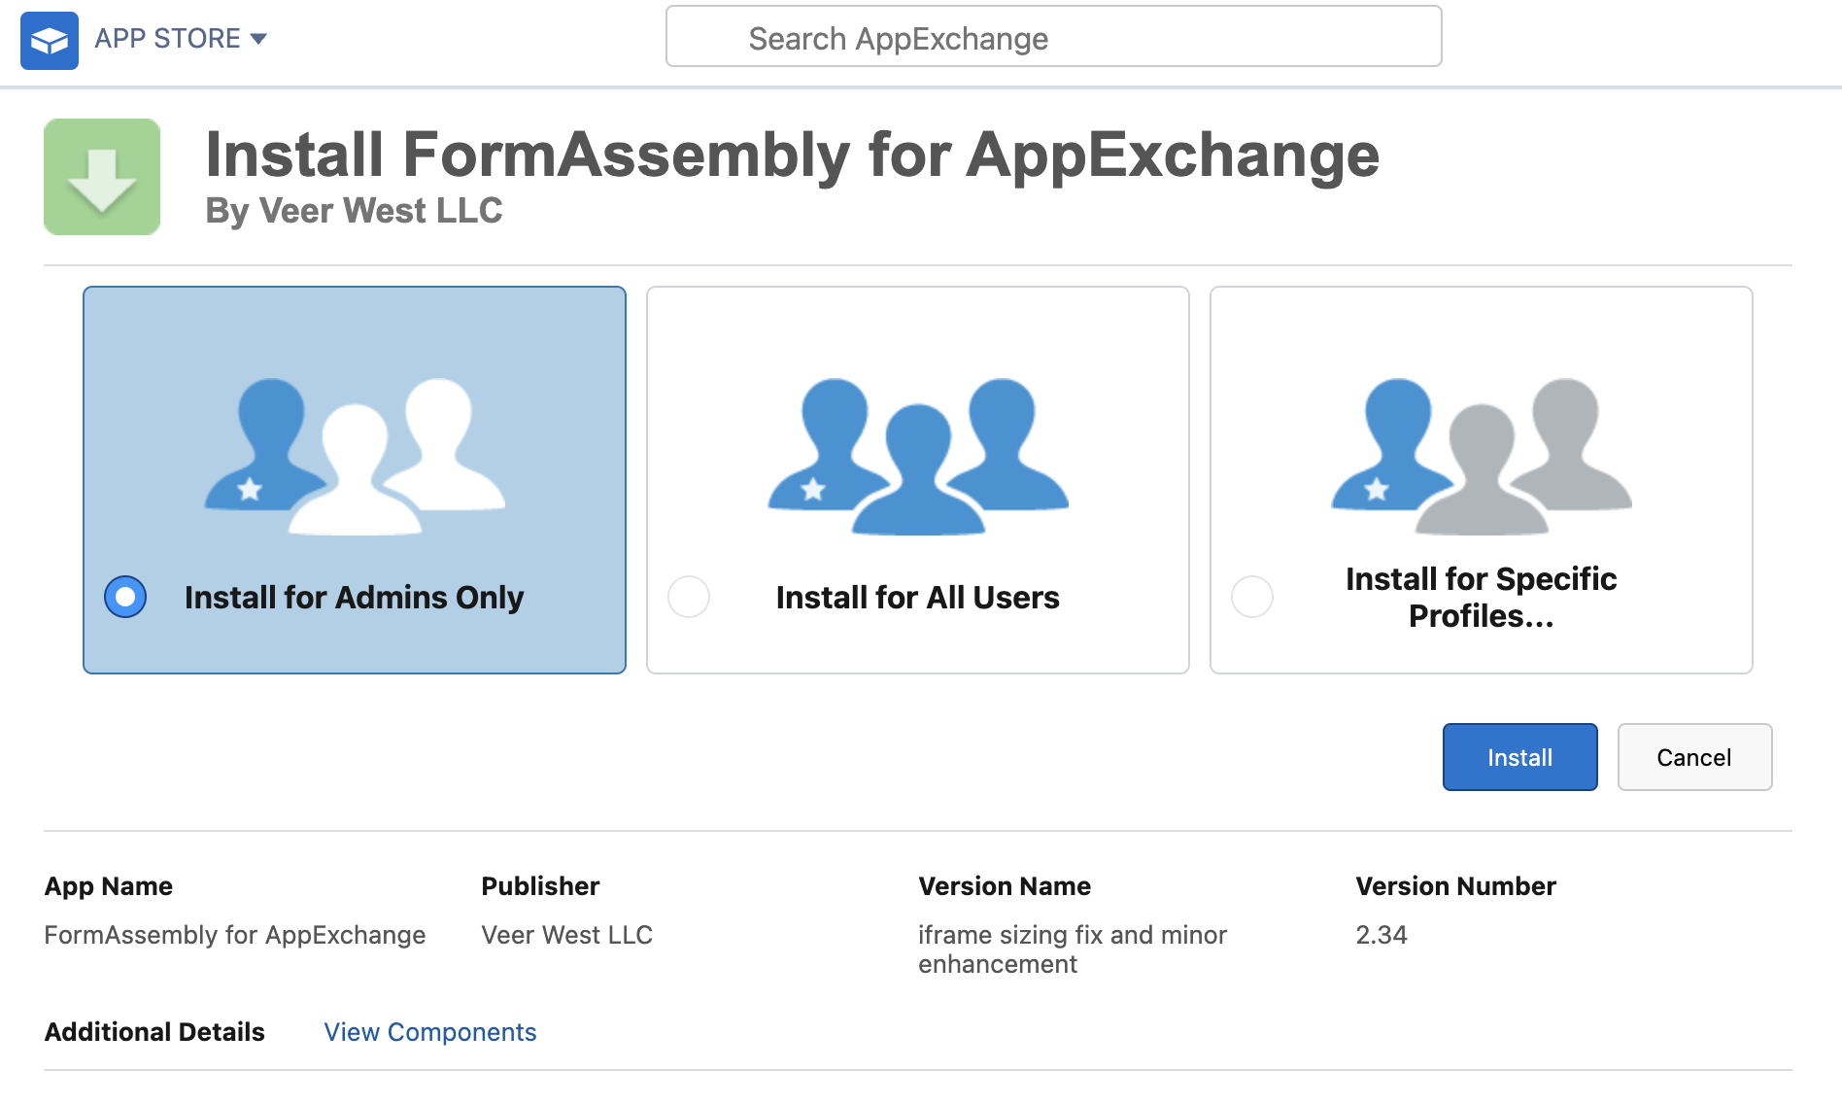Image resolution: width=1842 pixels, height=1104 pixels.
Task: Click the Version Number value 2.34
Action: point(1381,935)
